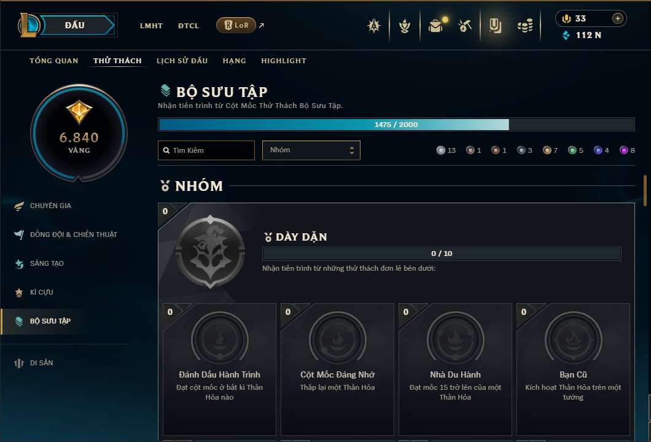Viewport: 651px width, 442px height.
Task: Click the Tìm Kiếm search field
Action: tap(206, 150)
